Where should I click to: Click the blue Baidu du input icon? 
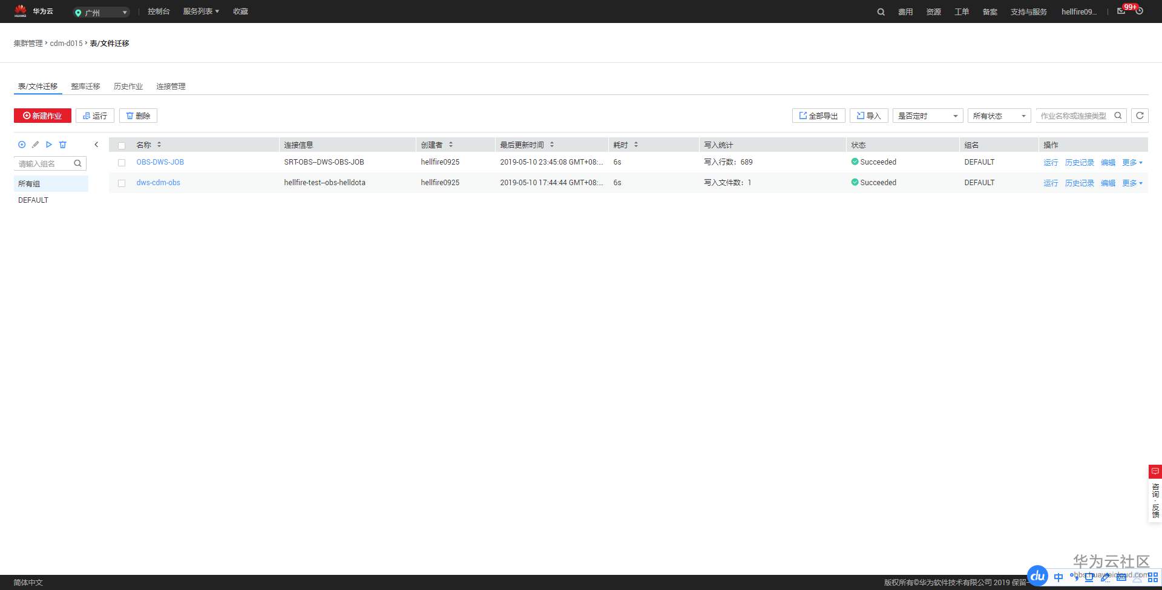click(x=1038, y=575)
